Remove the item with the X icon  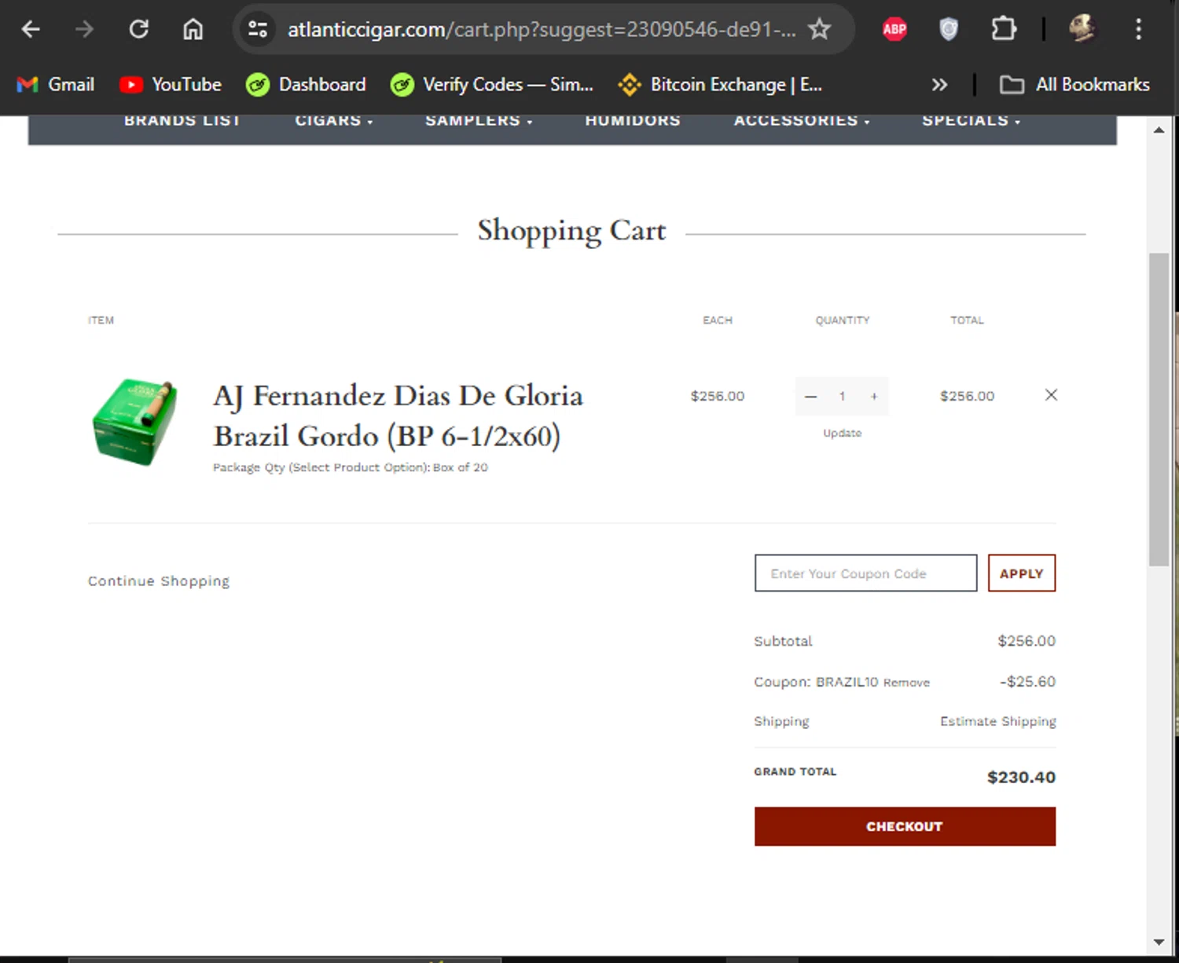click(x=1051, y=395)
